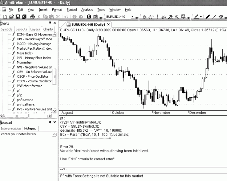The height and width of the screenshot is (181, 227).
Task: Click the charts list horizontal scroll right arrow
Action: [x=50, y=116]
